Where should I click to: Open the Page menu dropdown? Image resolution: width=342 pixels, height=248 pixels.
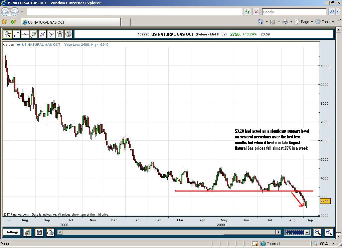pyautogui.click(x=307, y=22)
